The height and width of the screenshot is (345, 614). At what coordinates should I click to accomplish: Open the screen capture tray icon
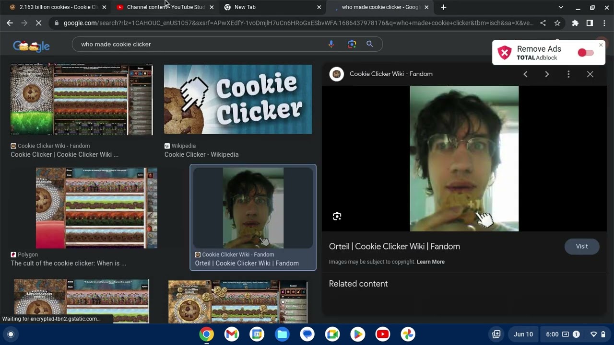click(496, 334)
